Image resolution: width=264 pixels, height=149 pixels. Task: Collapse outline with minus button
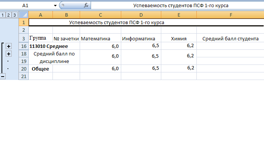click(3, 77)
